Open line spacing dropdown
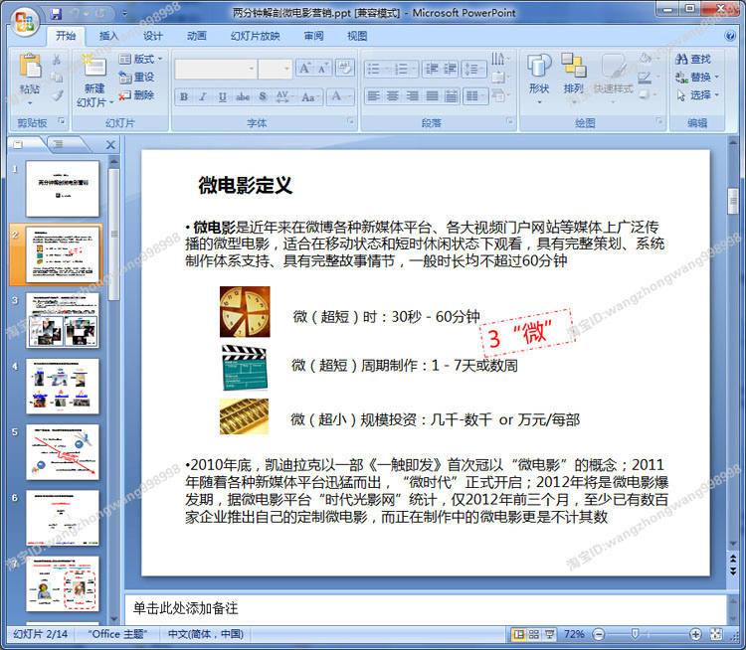 [474, 69]
